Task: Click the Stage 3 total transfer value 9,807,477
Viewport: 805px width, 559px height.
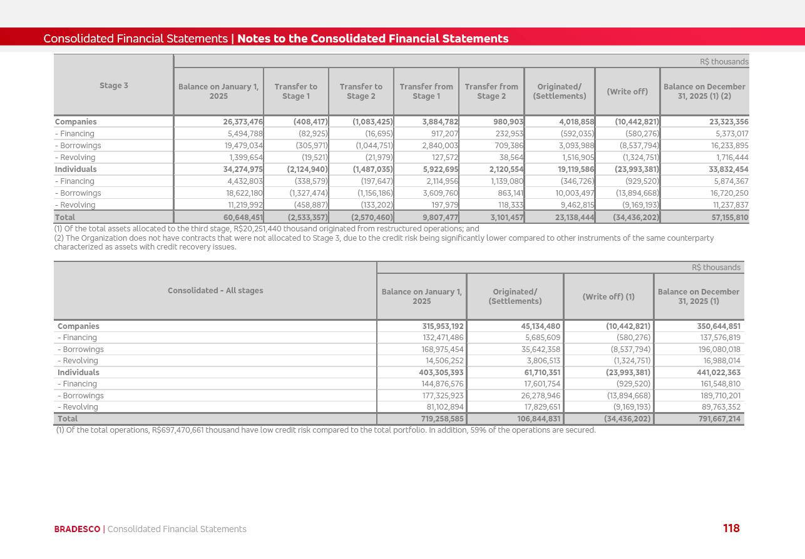Action: tap(440, 218)
